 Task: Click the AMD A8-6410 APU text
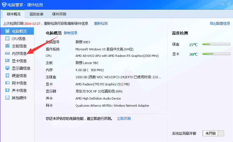(x=117, y=56)
